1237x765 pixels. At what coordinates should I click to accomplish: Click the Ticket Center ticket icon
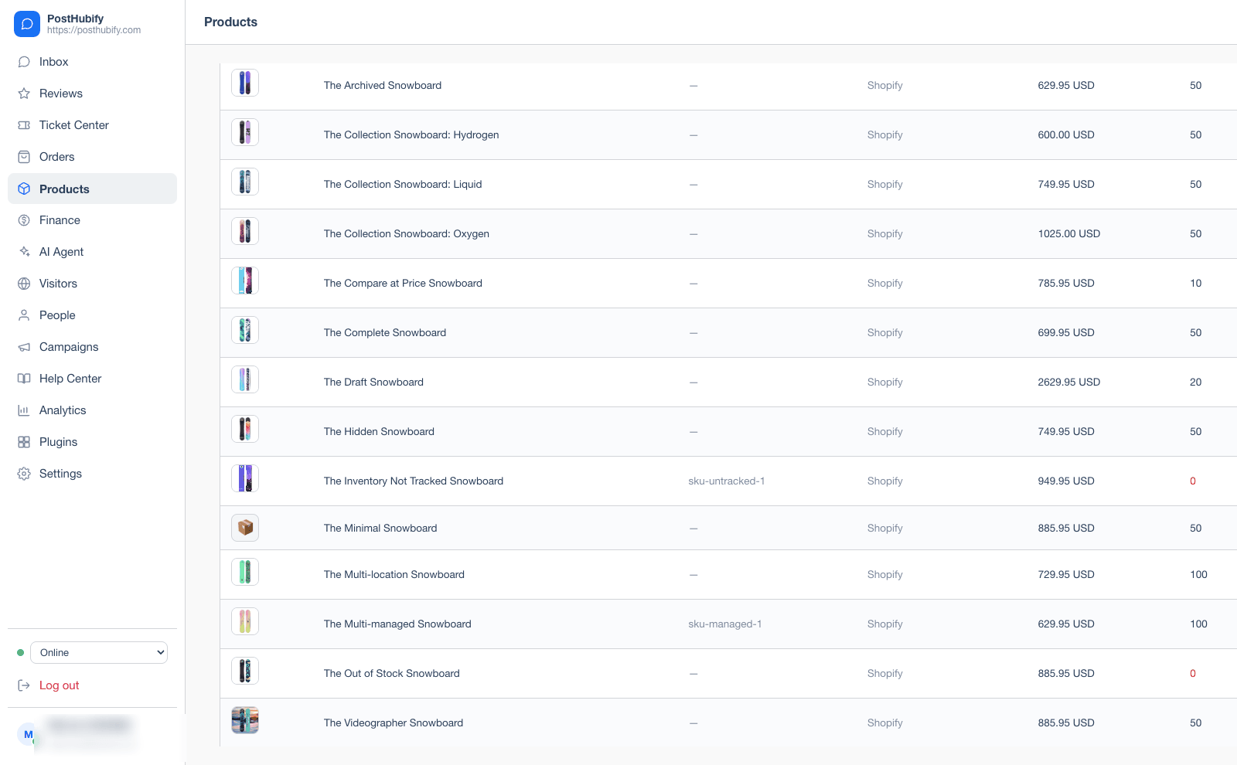[24, 125]
